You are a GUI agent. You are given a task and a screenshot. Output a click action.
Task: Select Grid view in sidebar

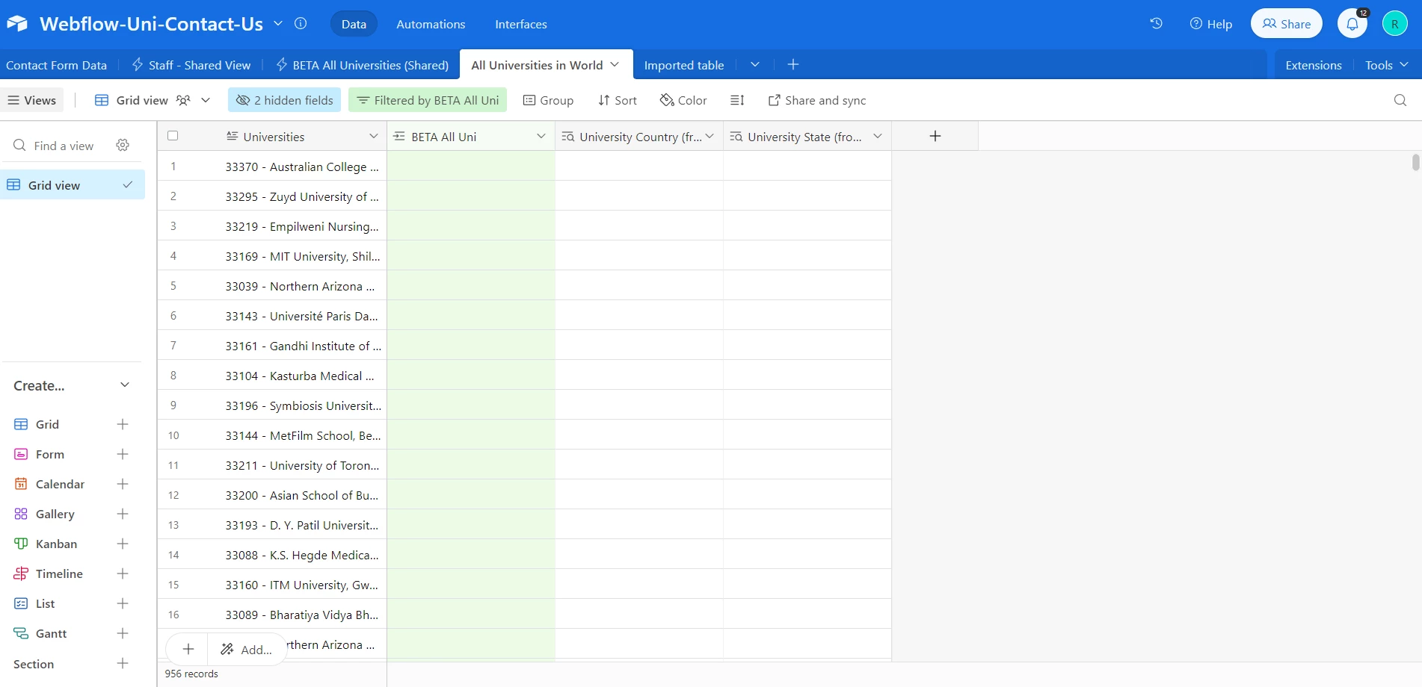[x=73, y=185]
